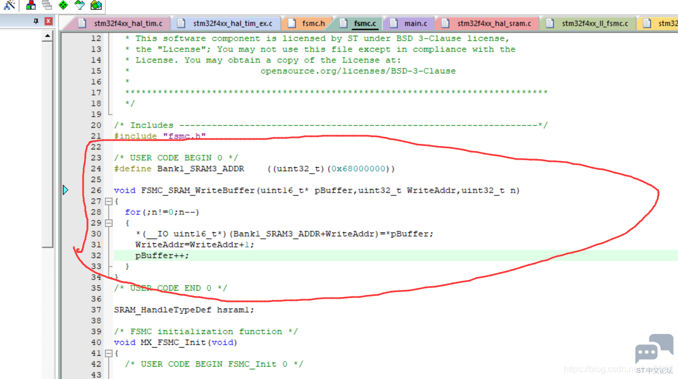
Task: Close the left project panel
Action: [48, 21]
